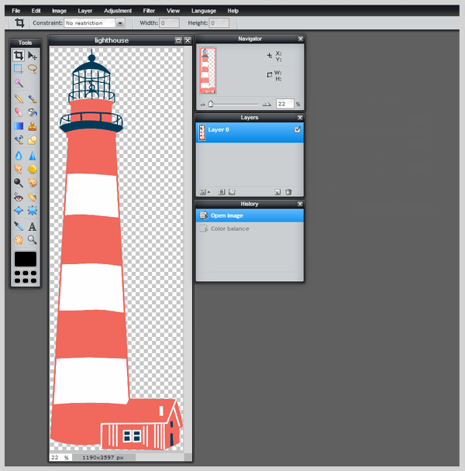Select the Sharpen cone tool

32,156
